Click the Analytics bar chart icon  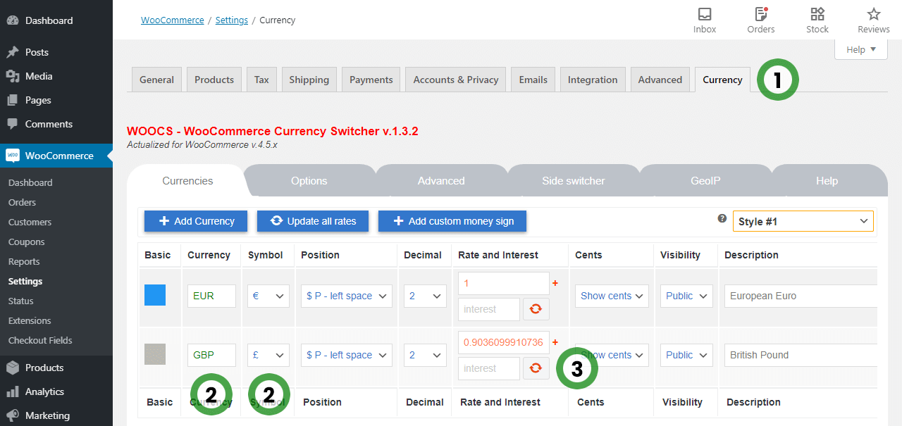tap(13, 391)
